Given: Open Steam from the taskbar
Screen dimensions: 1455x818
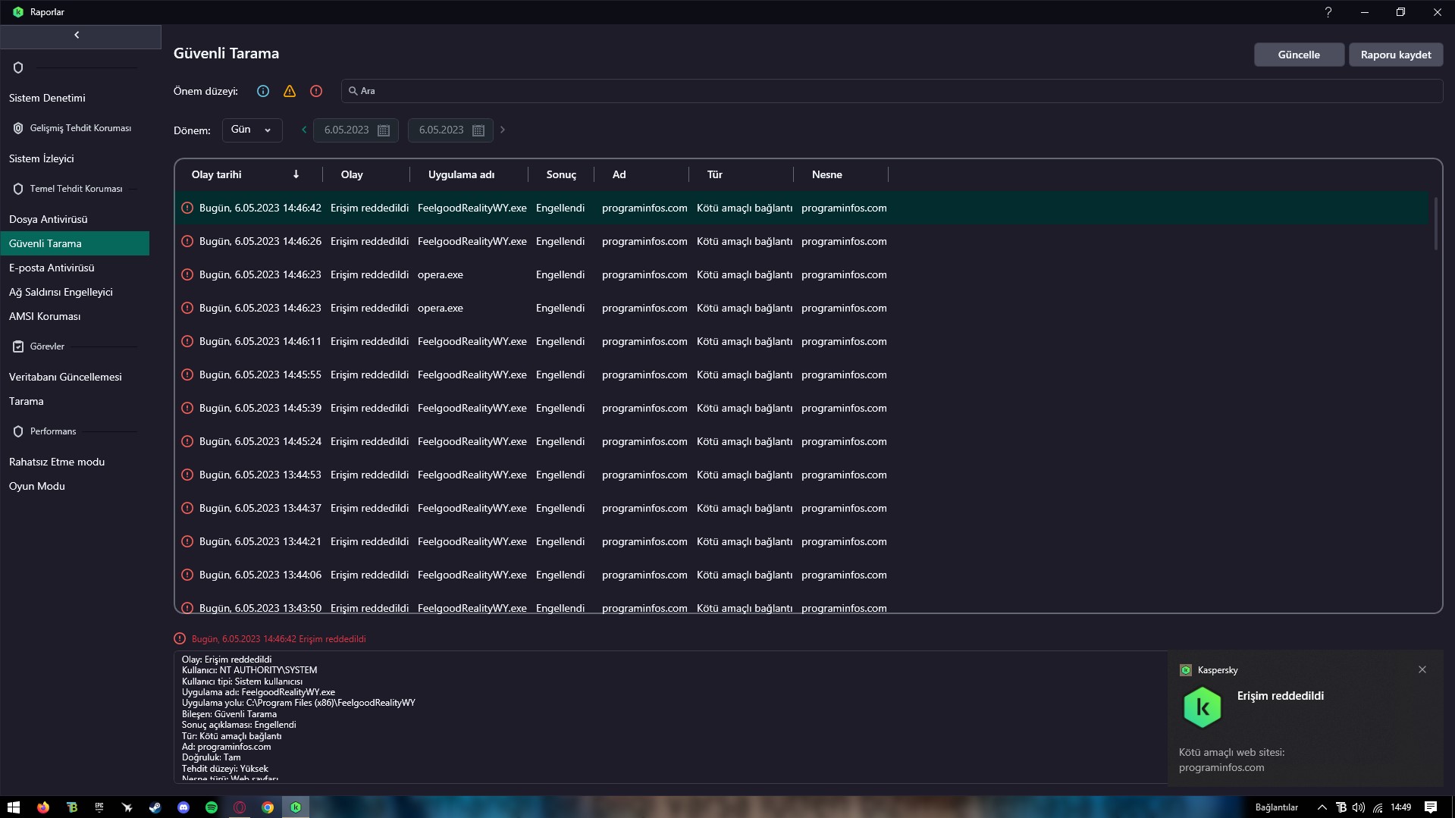Looking at the screenshot, I should 155,807.
